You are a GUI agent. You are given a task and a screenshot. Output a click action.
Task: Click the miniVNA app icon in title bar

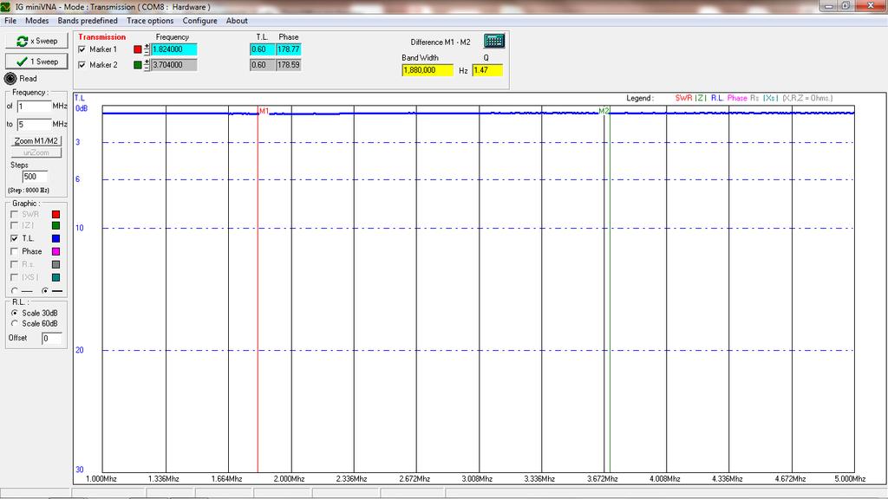[6, 7]
